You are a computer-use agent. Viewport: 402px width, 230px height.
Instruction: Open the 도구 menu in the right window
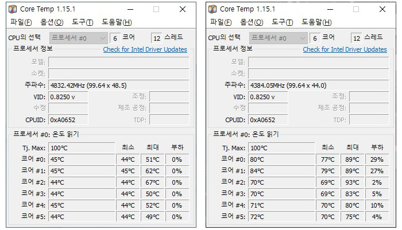click(x=283, y=22)
